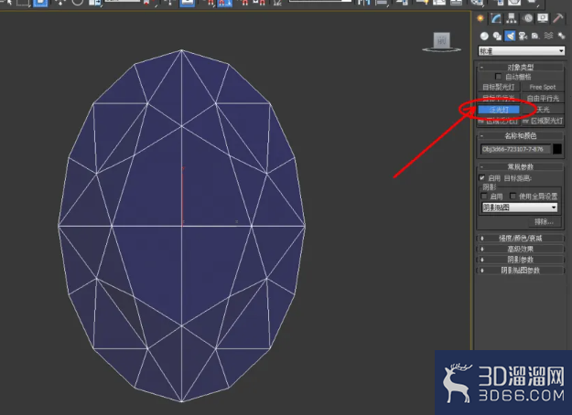The width and height of the screenshot is (572, 415).
Task: Select the Geometry sphere category icon
Action: [x=484, y=36]
